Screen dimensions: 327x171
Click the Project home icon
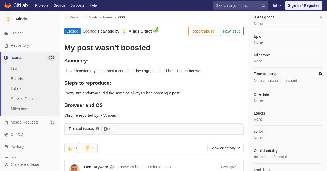tap(6, 33)
